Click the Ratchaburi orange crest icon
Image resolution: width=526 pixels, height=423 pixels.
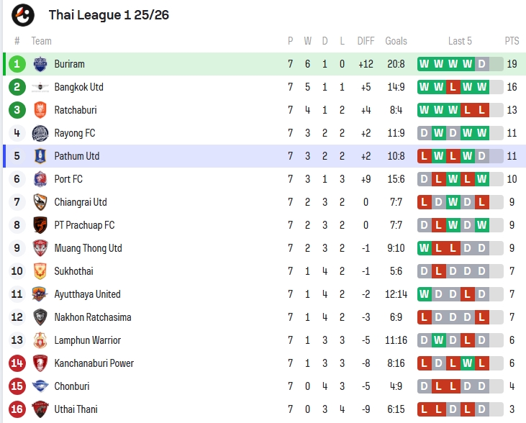40,110
